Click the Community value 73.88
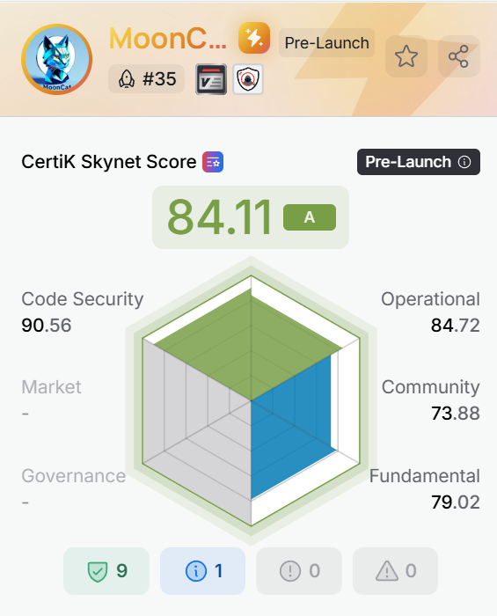The height and width of the screenshot is (616, 497). [x=456, y=414]
